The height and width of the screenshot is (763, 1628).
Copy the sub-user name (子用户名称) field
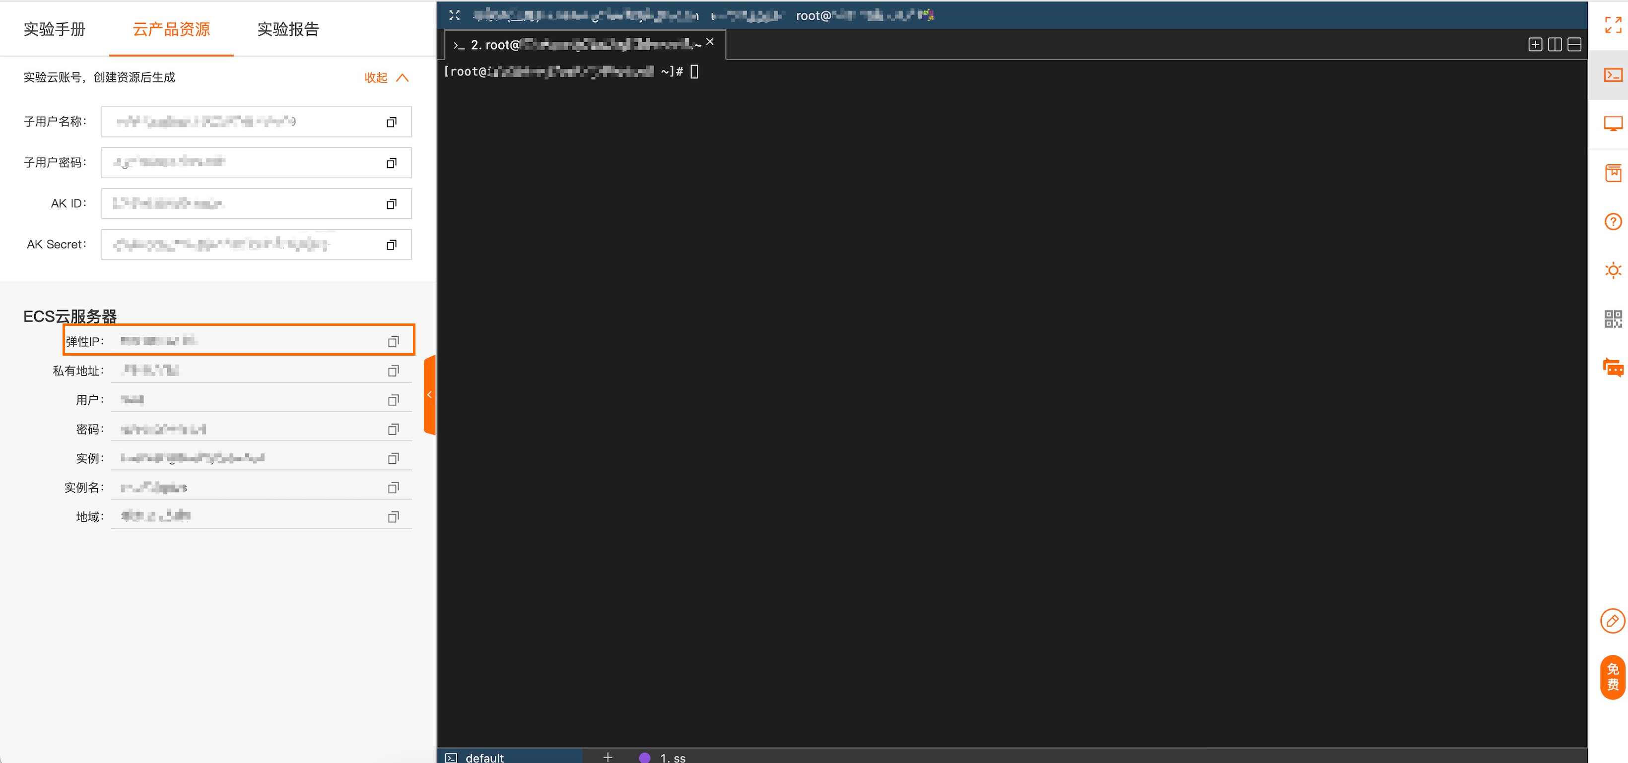[x=391, y=122]
